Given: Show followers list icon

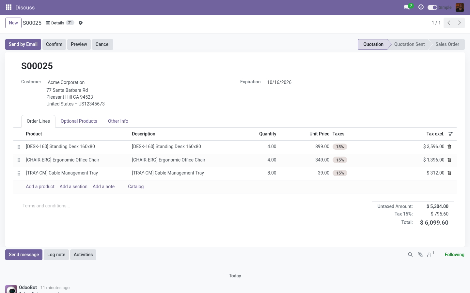Looking at the screenshot, I should pyautogui.click(x=431, y=255).
